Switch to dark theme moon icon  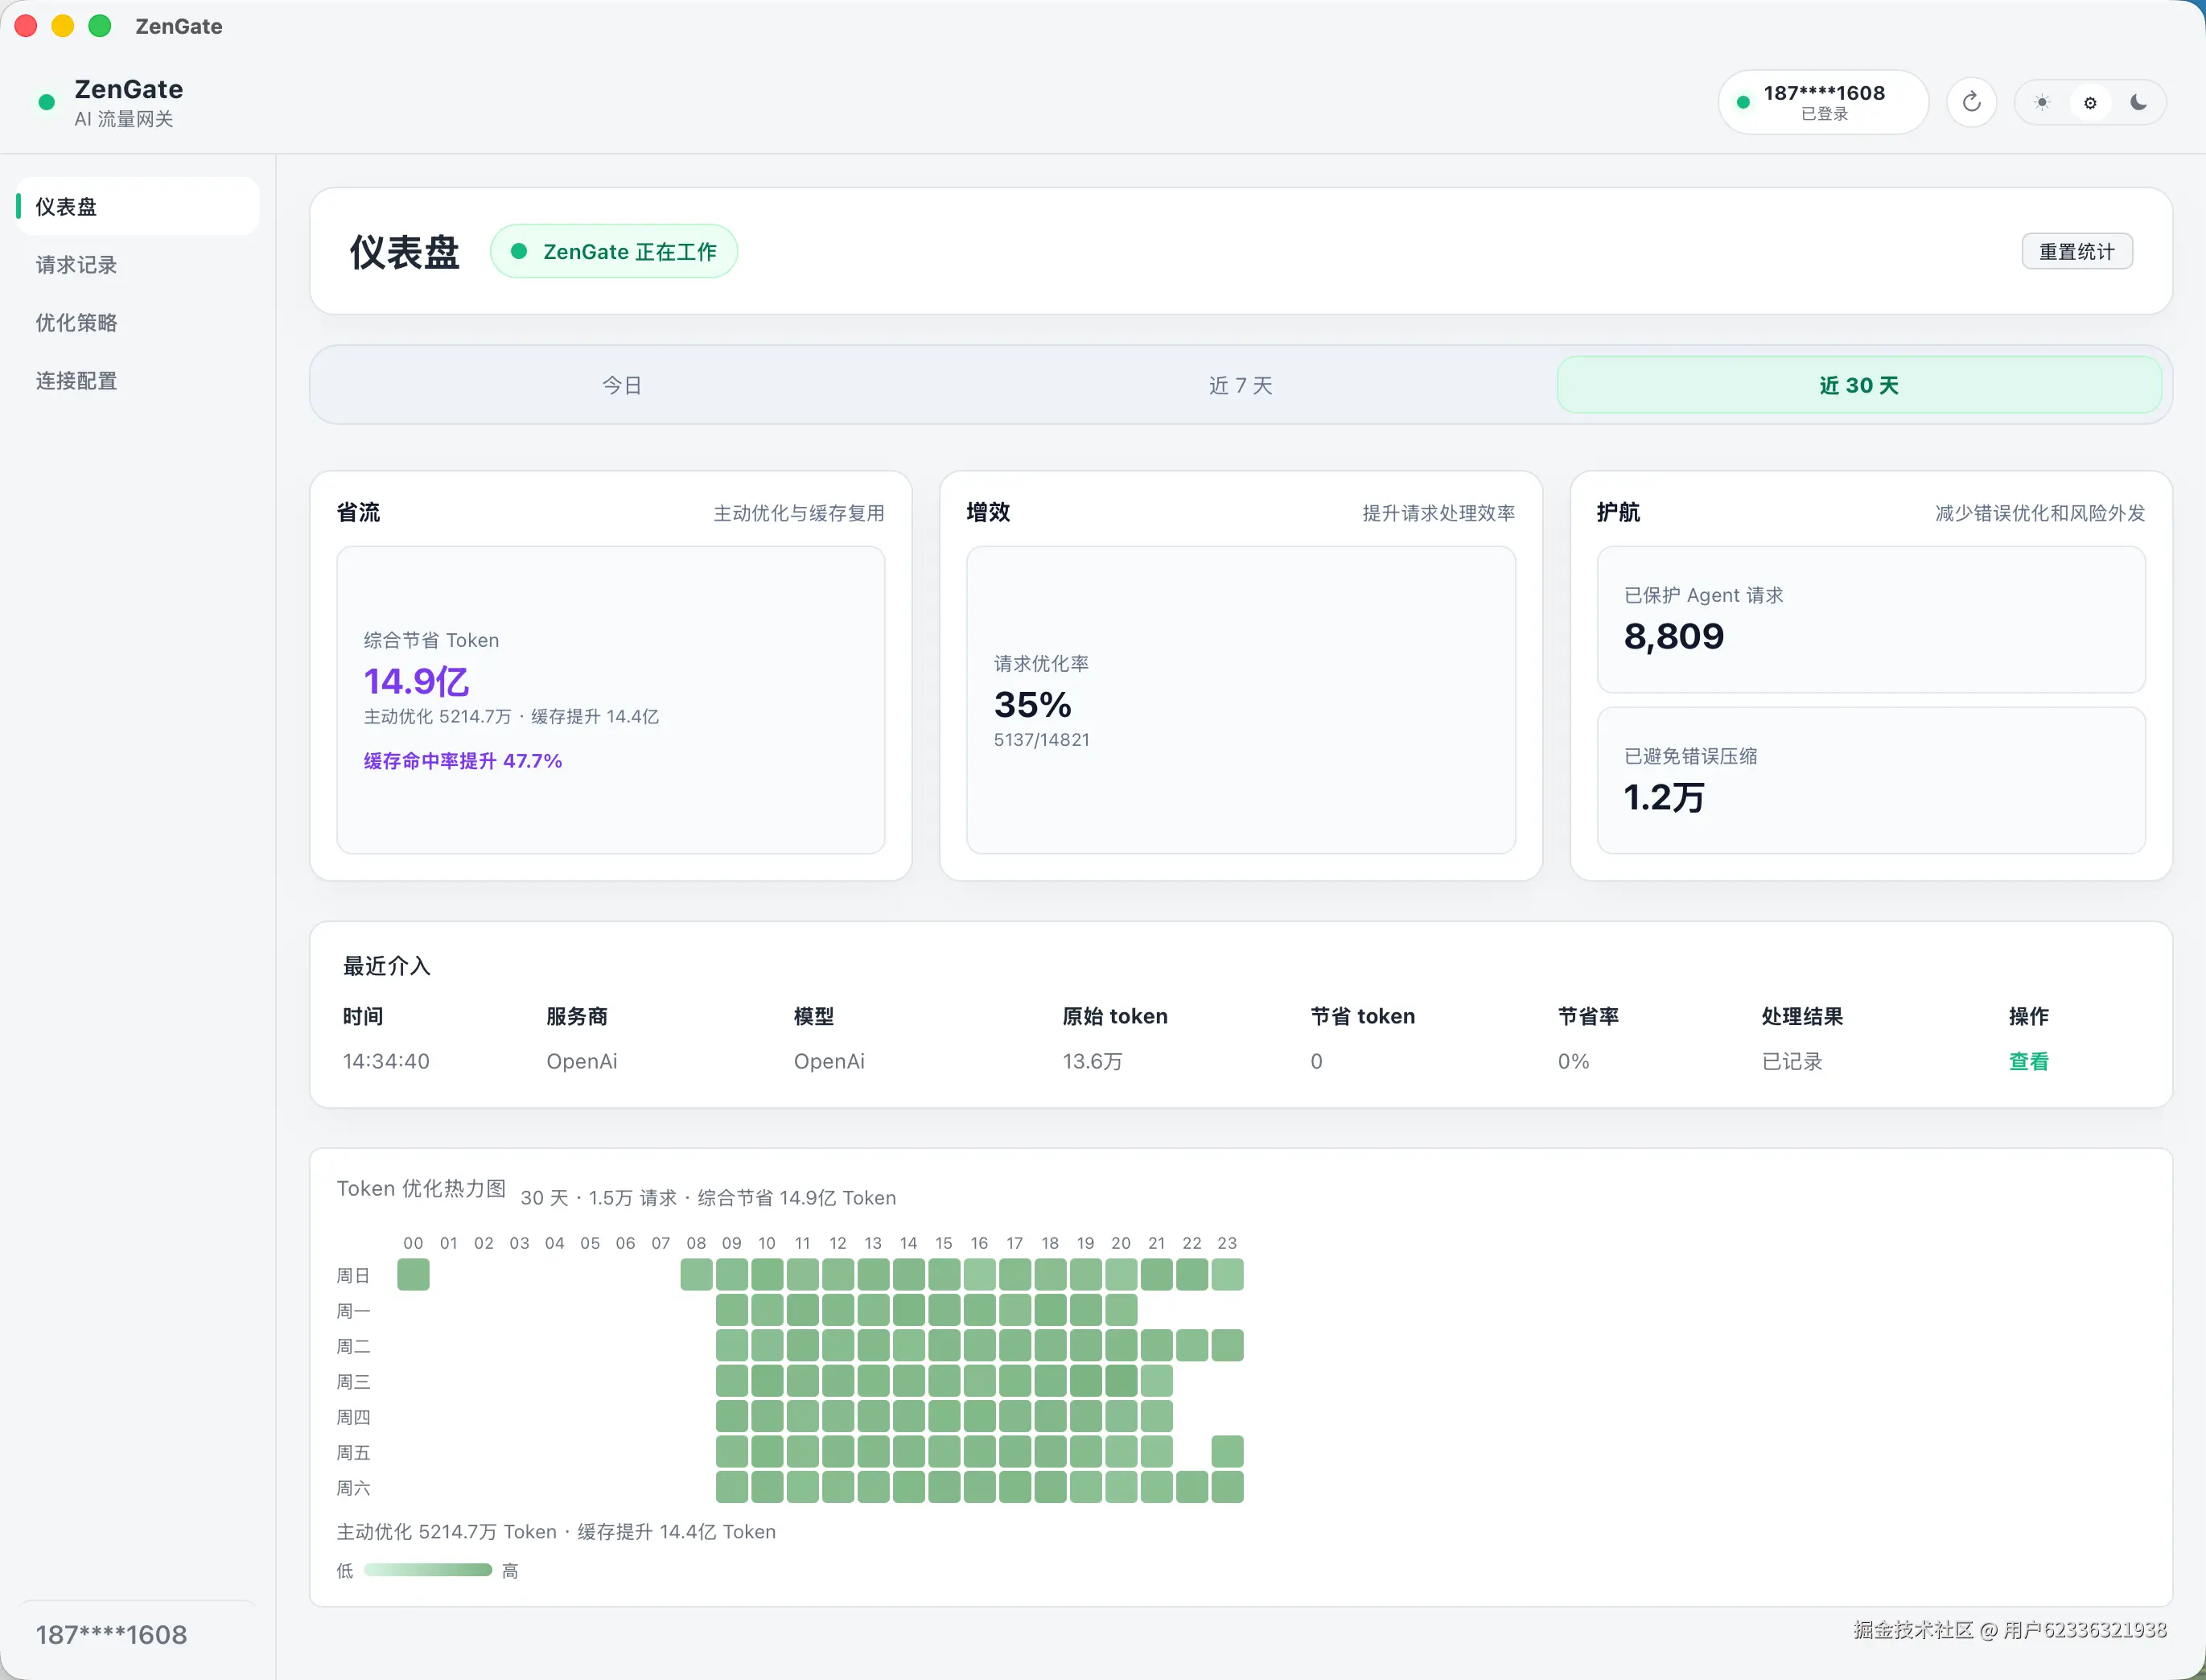click(2138, 102)
